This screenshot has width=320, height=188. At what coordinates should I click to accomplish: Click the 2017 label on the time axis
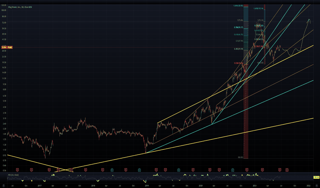[39, 186]
